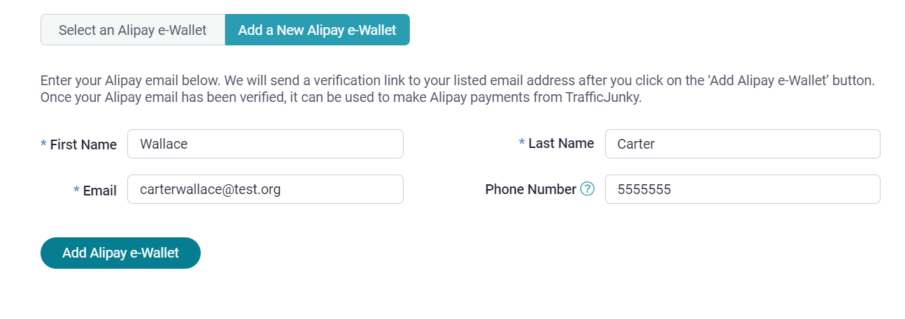Click the word TrafficJunky in the instructions
The width and height of the screenshot is (905, 319).
click(602, 97)
